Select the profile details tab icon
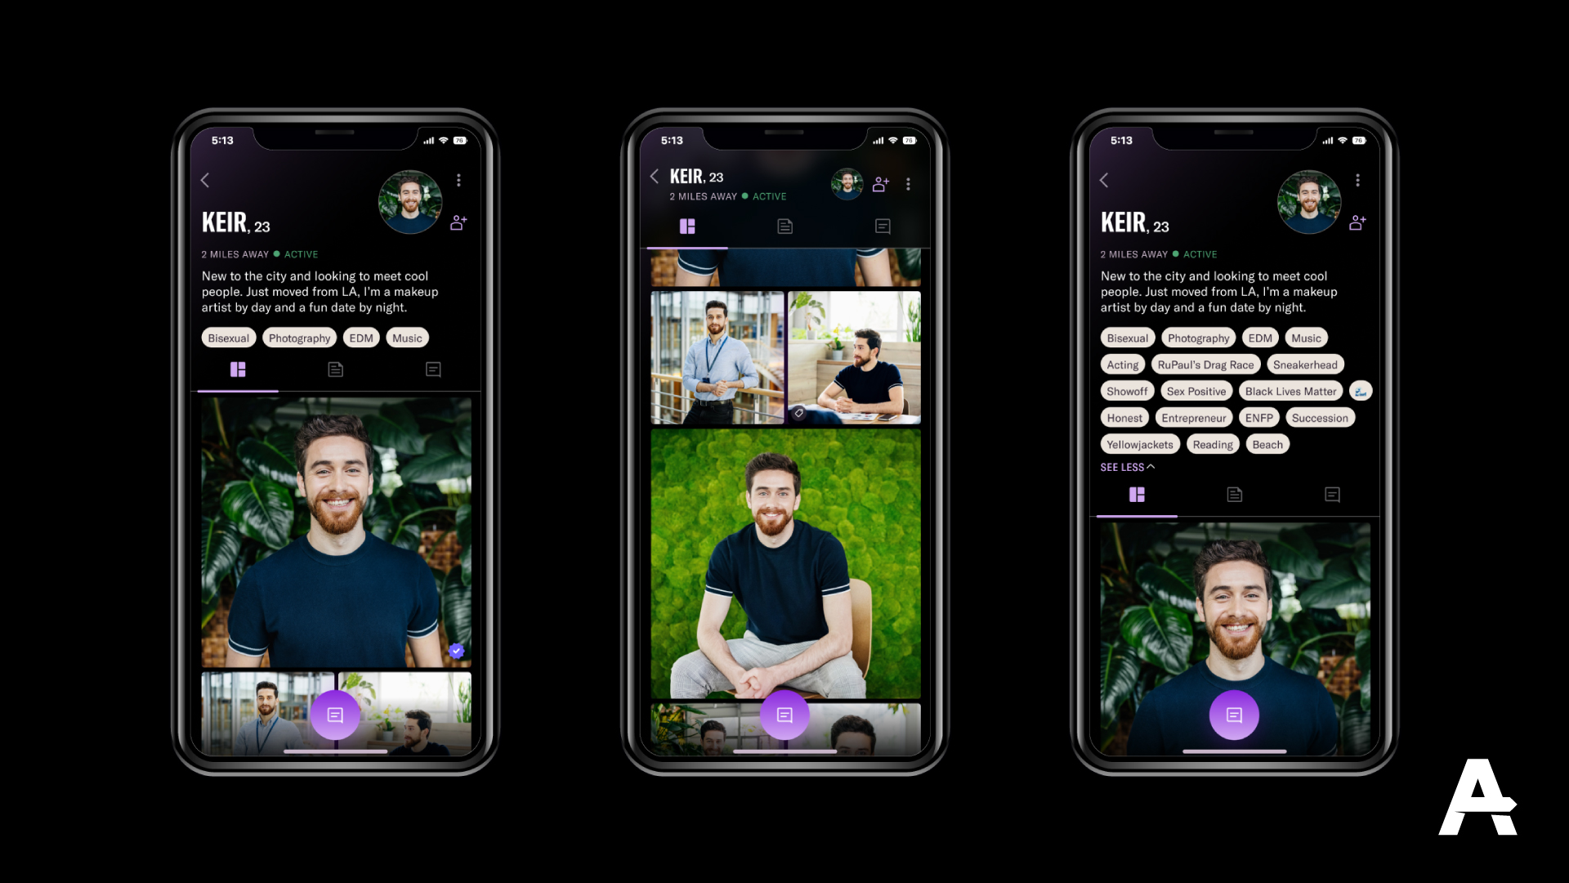 [335, 370]
